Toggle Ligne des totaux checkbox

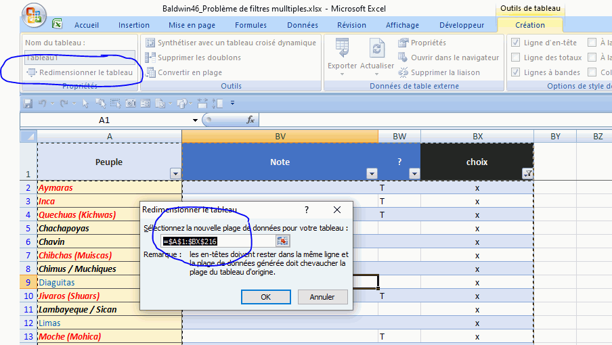coord(515,57)
